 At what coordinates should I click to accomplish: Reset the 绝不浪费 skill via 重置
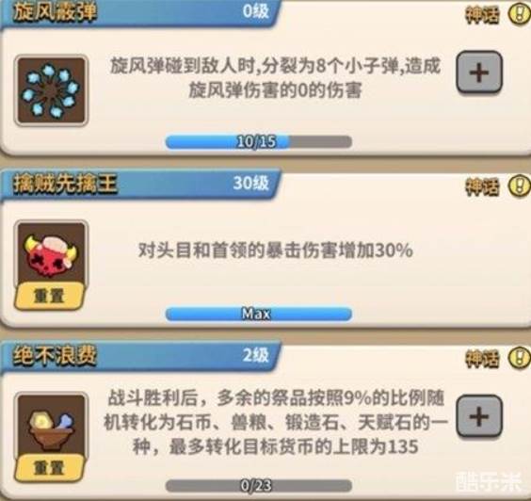point(50,468)
